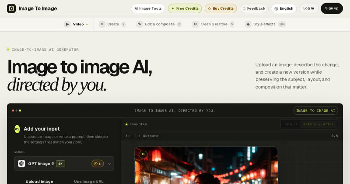Click the Clean & restore refresh icon

point(195,24)
